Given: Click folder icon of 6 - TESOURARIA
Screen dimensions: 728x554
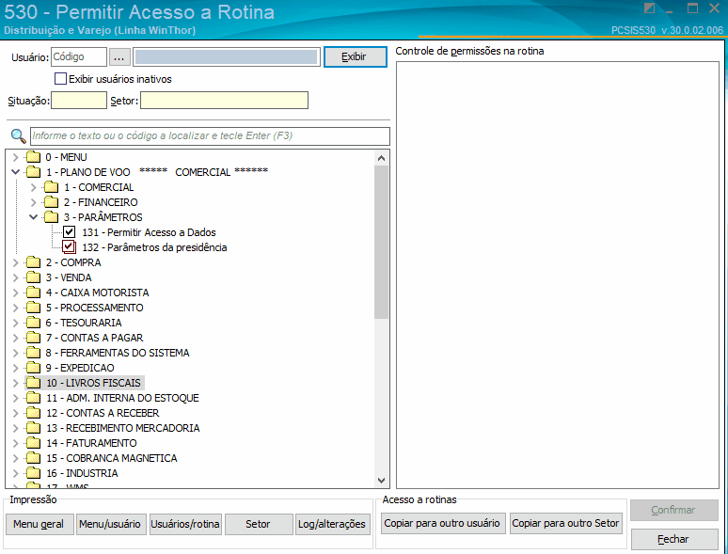Looking at the screenshot, I should pos(34,323).
